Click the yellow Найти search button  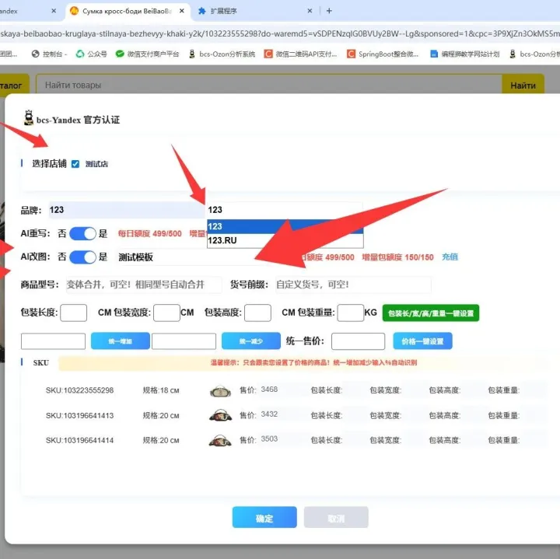click(x=523, y=85)
